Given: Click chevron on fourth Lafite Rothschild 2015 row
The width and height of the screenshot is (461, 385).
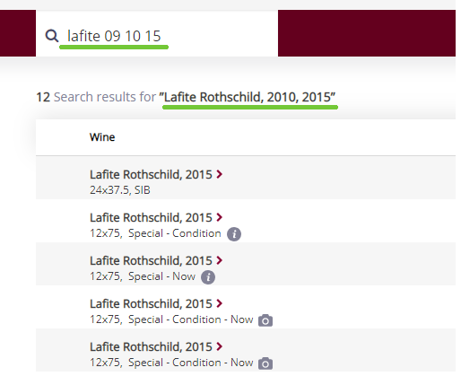Looking at the screenshot, I should coord(220,303).
